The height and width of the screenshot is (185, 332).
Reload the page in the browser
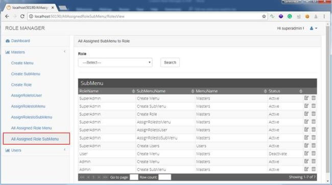22,16
